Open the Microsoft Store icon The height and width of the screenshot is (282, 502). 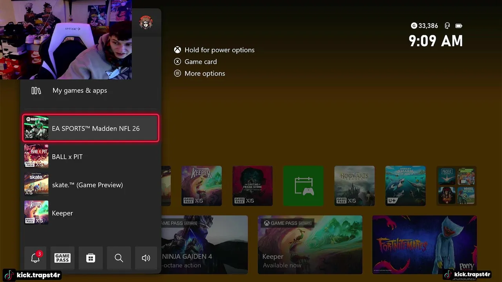pyautogui.click(x=91, y=258)
